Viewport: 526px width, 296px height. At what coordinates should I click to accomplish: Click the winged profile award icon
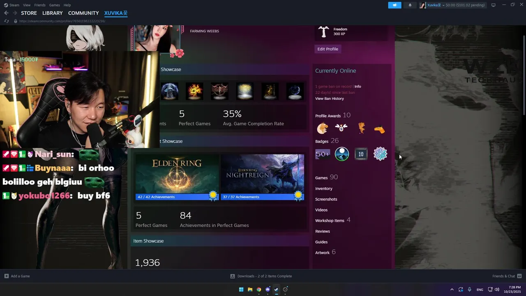pos(341,129)
